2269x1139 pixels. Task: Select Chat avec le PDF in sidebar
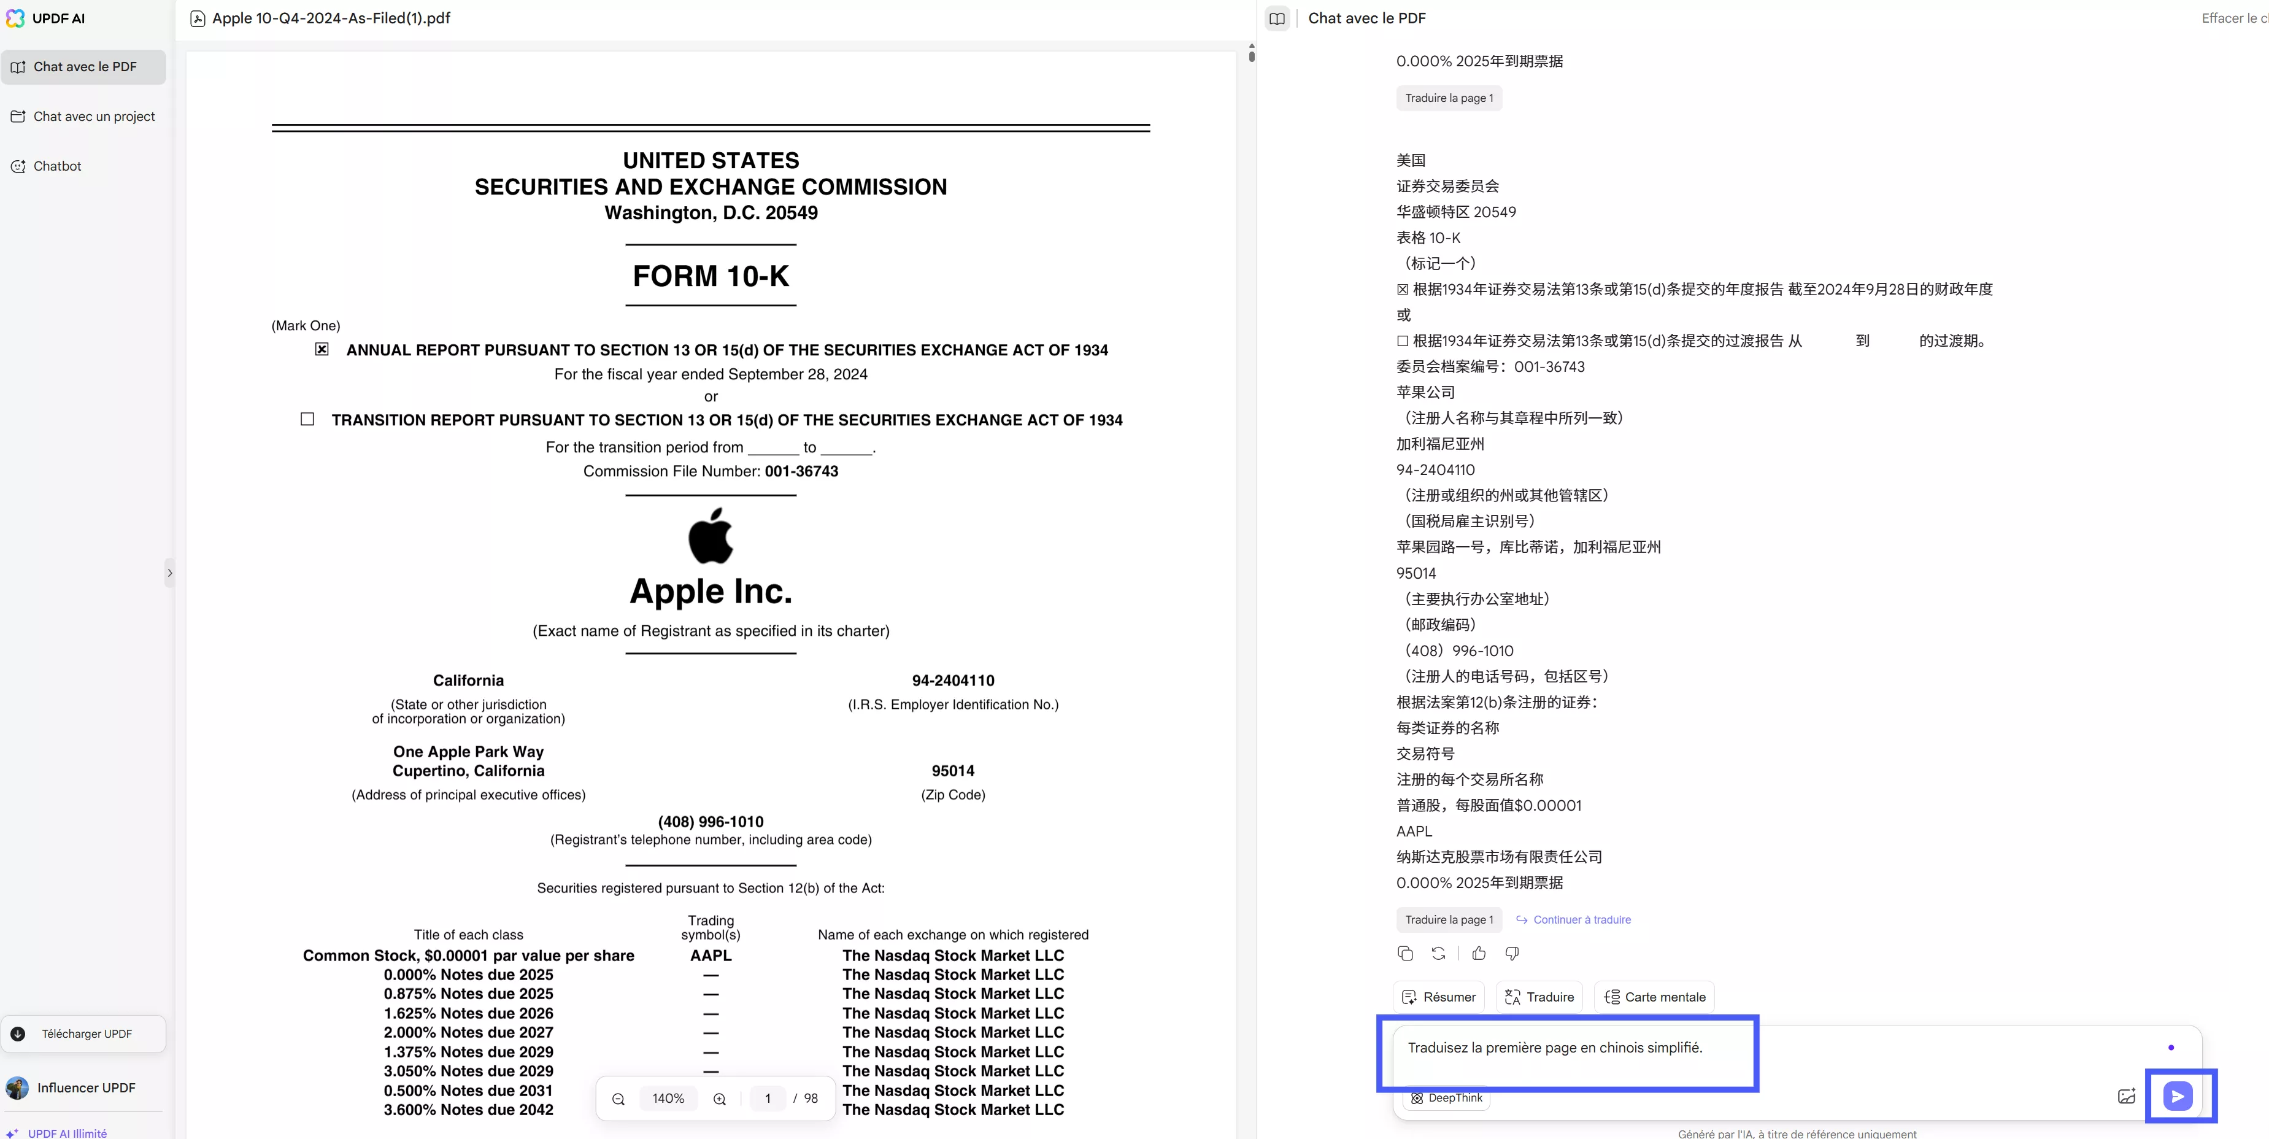click(83, 67)
